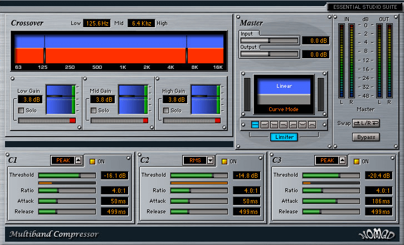Click the Low crossover frequency field
The image size is (404, 245).
tap(97, 23)
